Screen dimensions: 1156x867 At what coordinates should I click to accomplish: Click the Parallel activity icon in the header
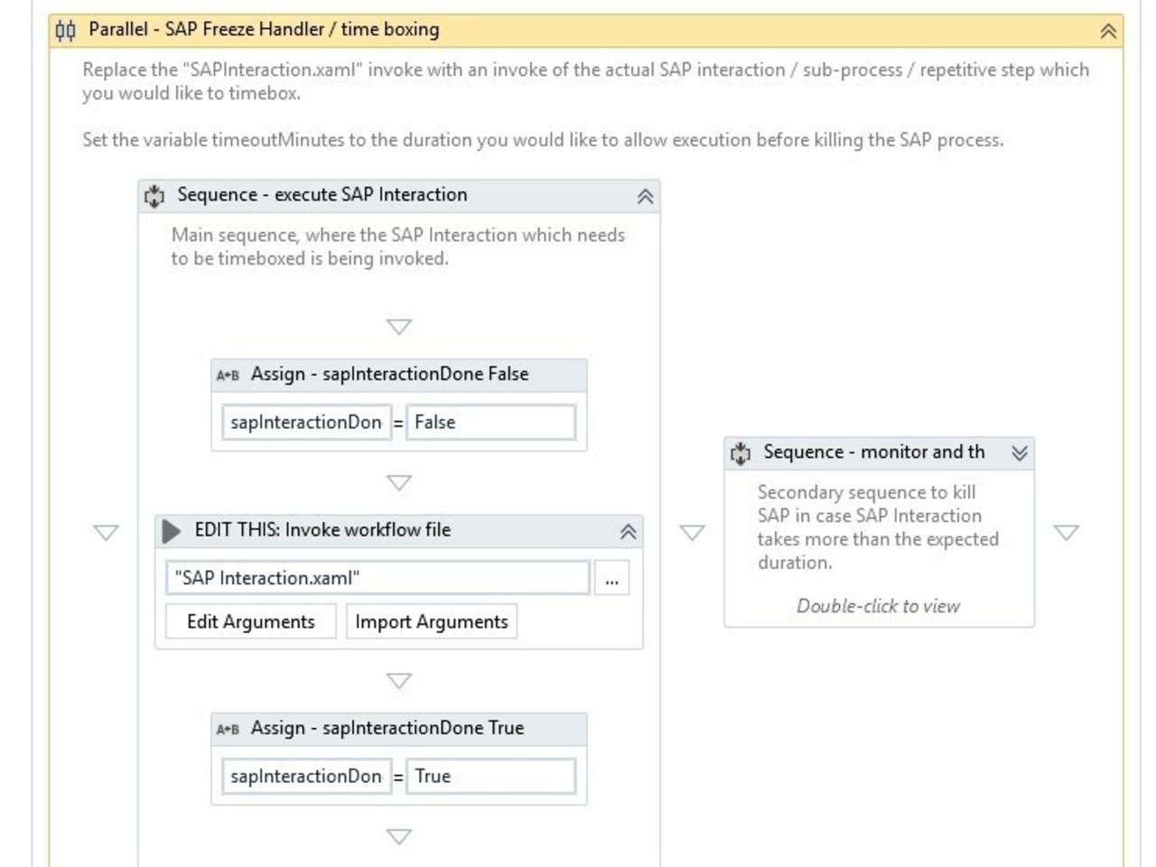65,31
